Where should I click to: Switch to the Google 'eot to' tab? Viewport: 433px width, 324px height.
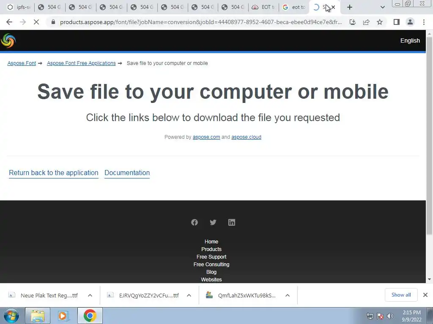294,7
